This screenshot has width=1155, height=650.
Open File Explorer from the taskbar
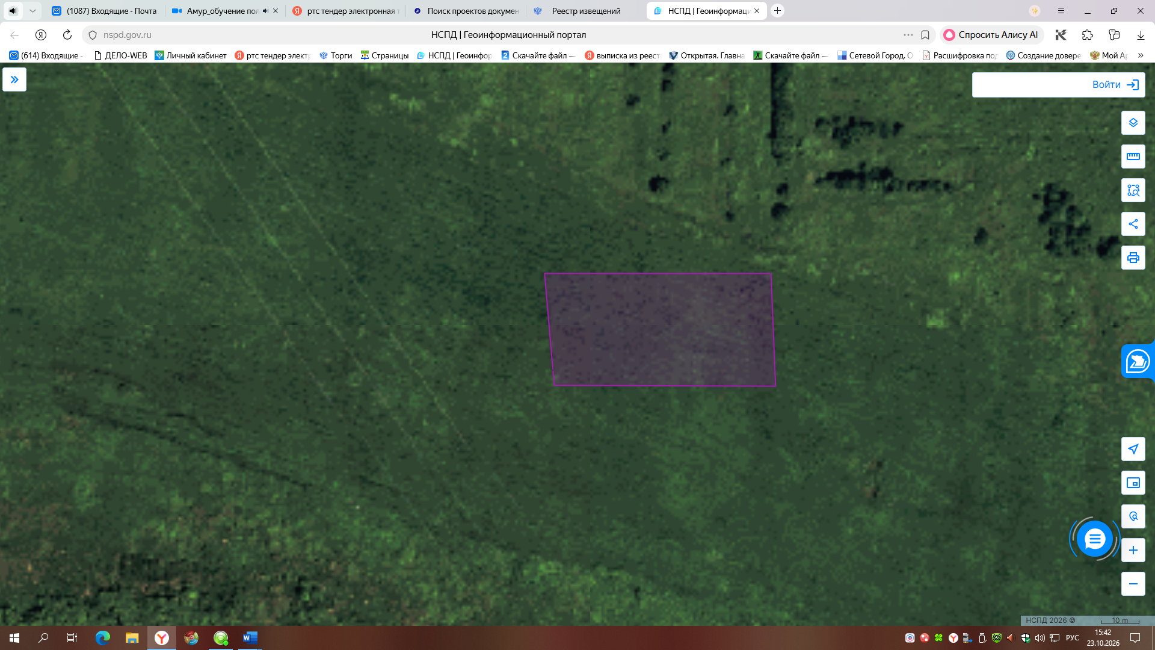pyautogui.click(x=132, y=638)
